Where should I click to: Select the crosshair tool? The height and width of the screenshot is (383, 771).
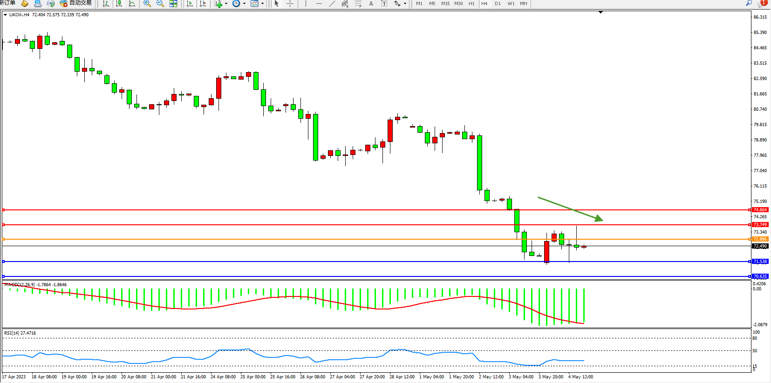(290, 4)
